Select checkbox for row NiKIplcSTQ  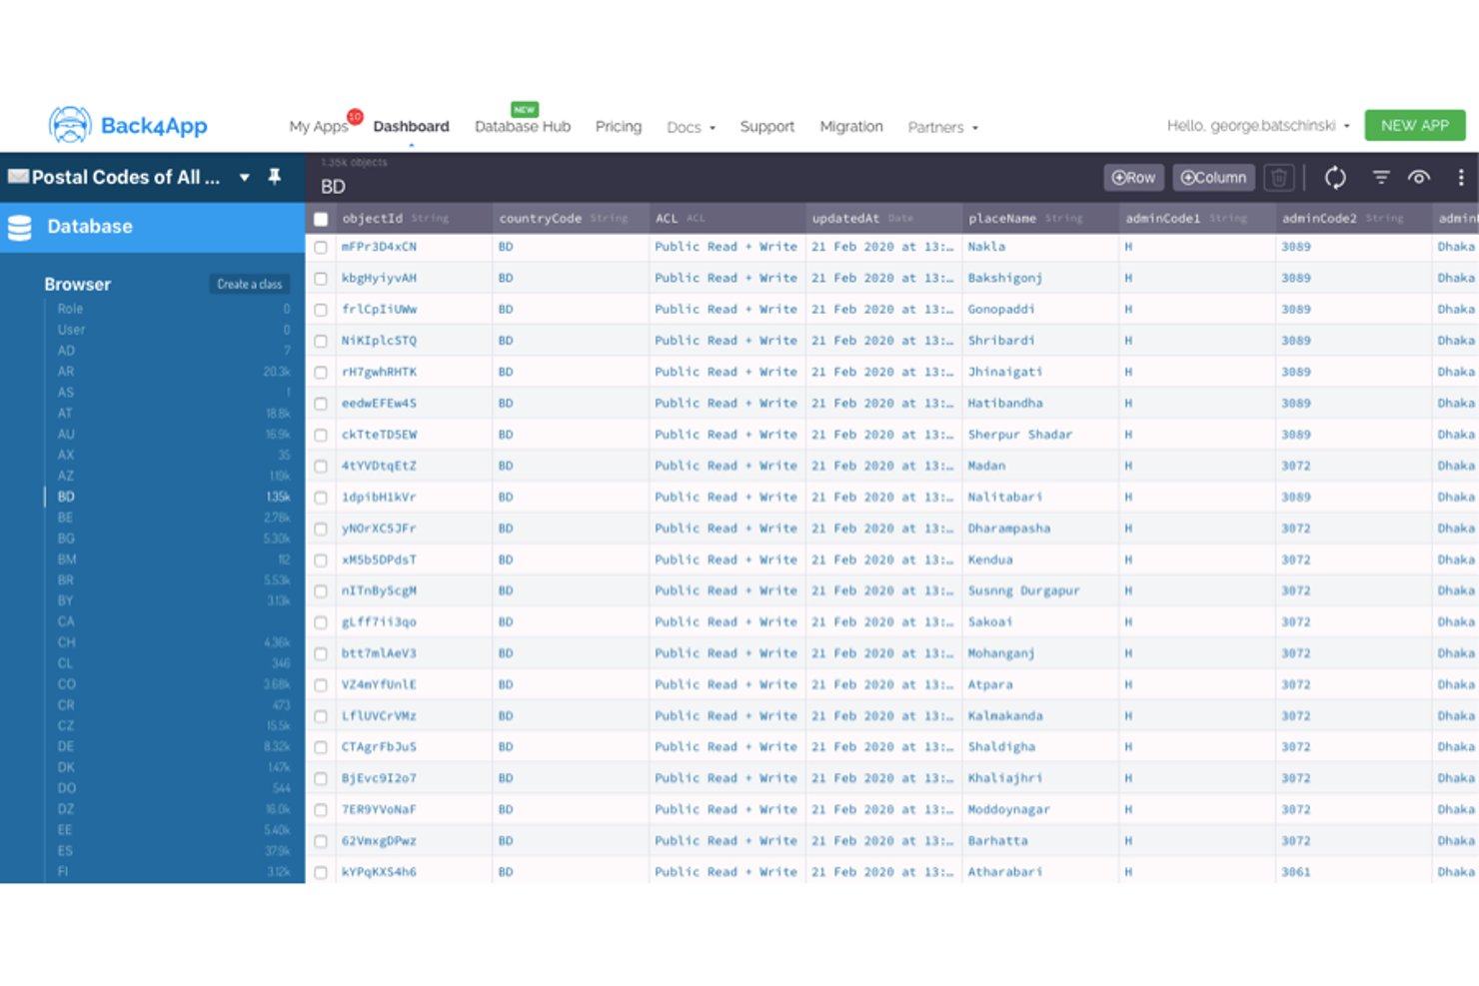[x=321, y=341]
